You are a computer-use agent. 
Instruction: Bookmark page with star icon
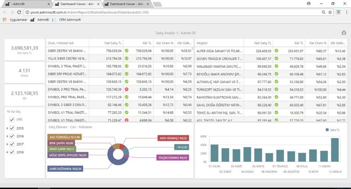click(x=330, y=12)
